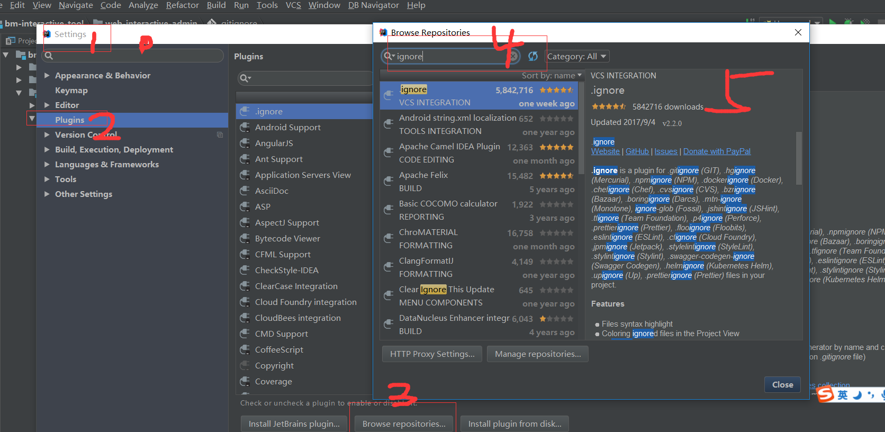Open Donate with PayPal link

click(x=717, y=151)
